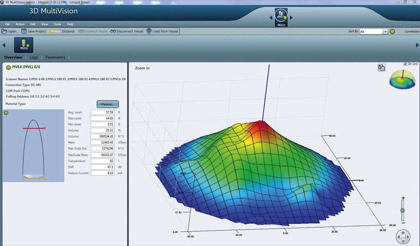This screenshot has height=246, width=420.
Task: Go to next vessel in header carousel
Action: pyautogui.click(x=291, y=18)
